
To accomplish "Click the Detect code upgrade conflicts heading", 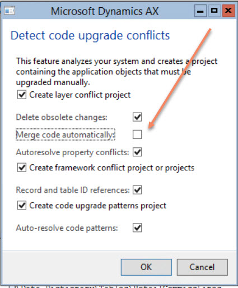I will pos(90,35).
